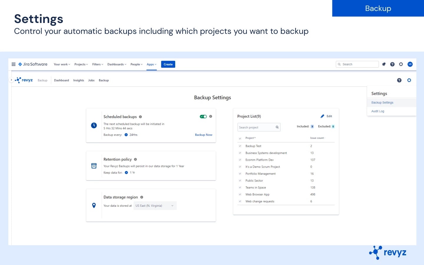Focus the Search project field
Viewport: 424px width, 265px height.
point(259,127)
